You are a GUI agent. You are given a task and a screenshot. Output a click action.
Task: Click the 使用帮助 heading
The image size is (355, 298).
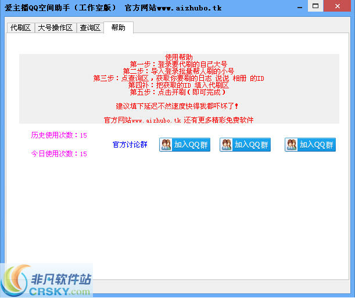click(179, 57)
